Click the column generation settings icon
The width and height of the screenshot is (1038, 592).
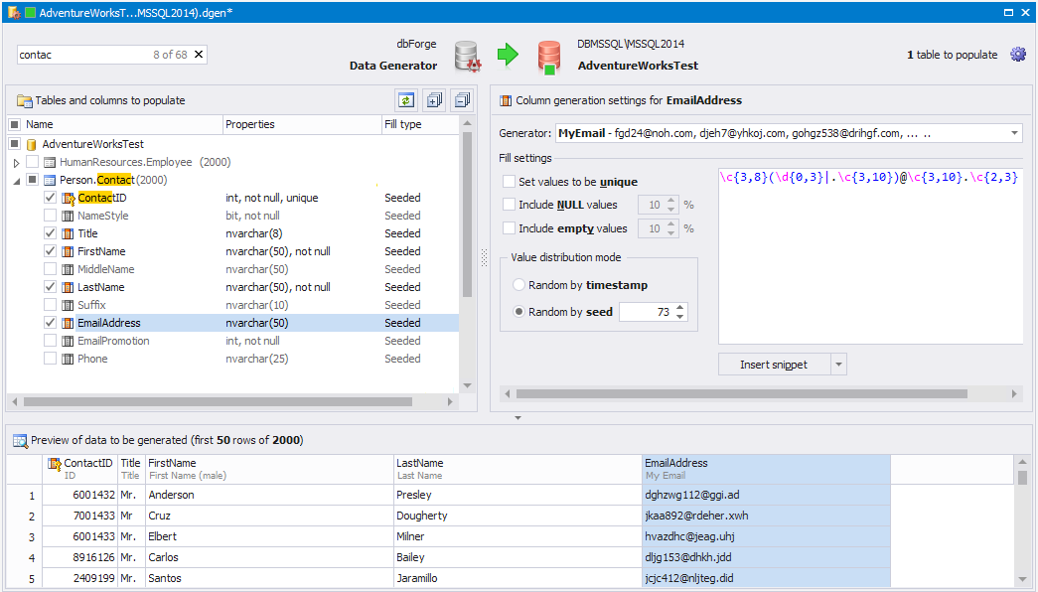click(x=506, y=100)
